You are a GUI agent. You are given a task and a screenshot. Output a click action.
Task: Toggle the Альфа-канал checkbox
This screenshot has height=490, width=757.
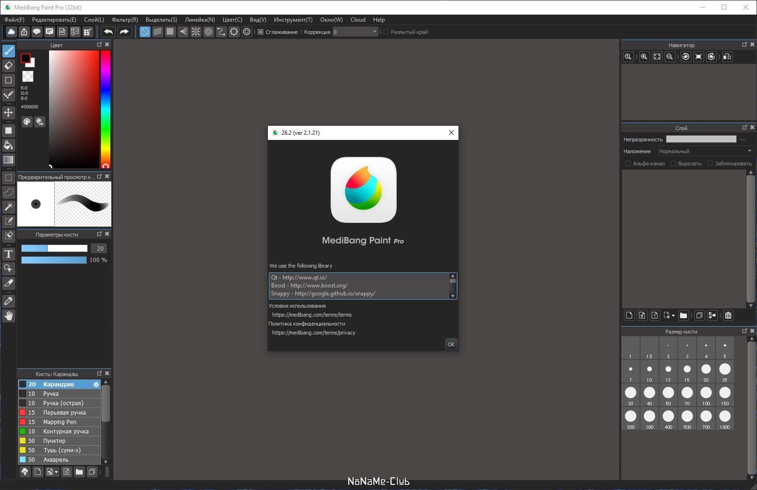(628, 163)
